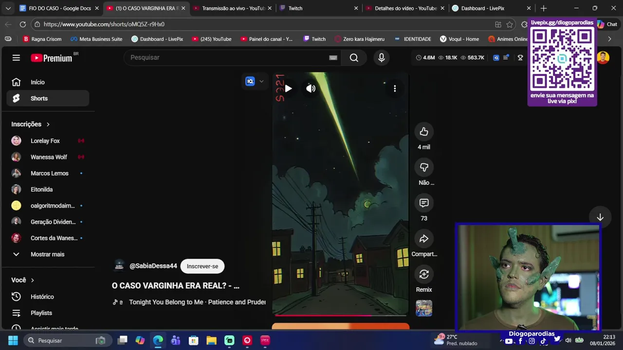Open the comments with 73 count

424,203
